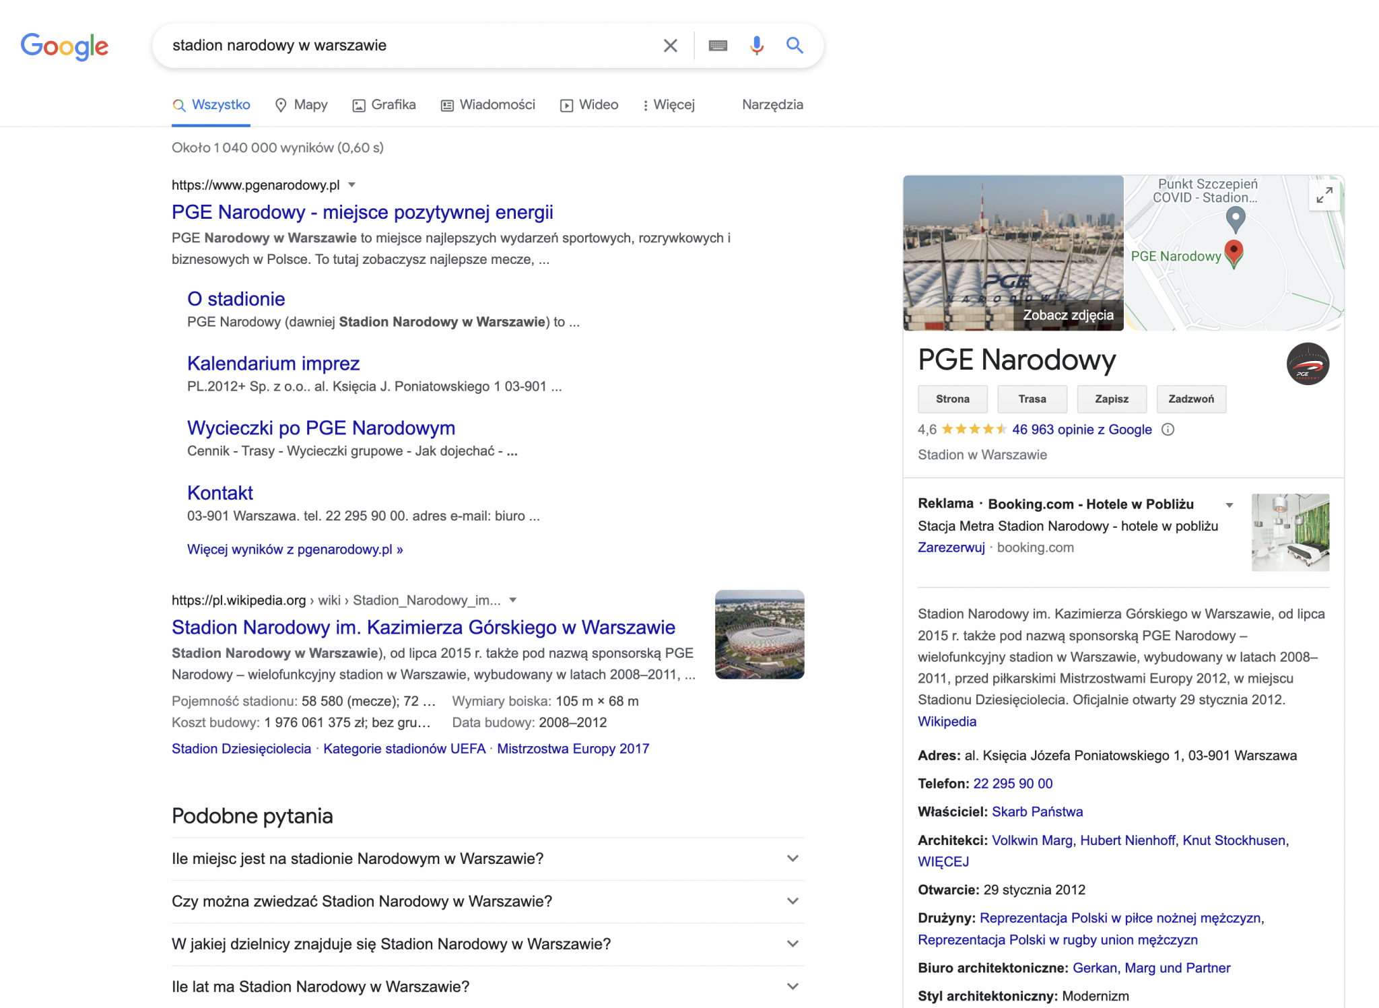Open 'Więcej wyników z pgenarodowy.pl'
This screenshot has width=1379, height=1008.
294,549
